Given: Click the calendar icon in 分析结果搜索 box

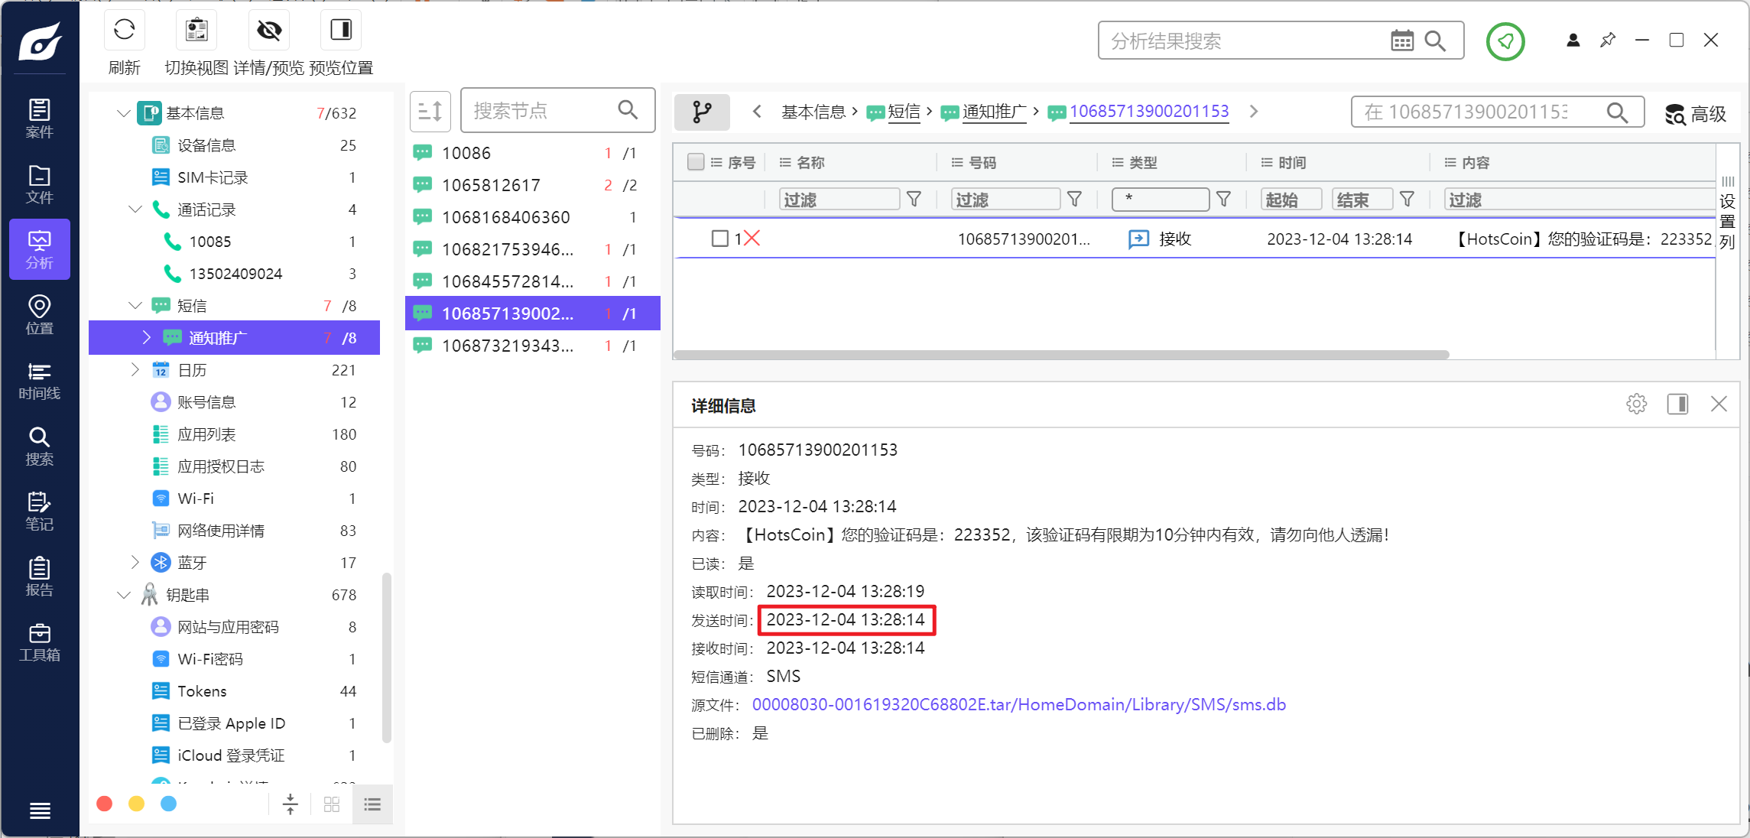Looking at the screenshot, I should click(x=1402, y=41).
